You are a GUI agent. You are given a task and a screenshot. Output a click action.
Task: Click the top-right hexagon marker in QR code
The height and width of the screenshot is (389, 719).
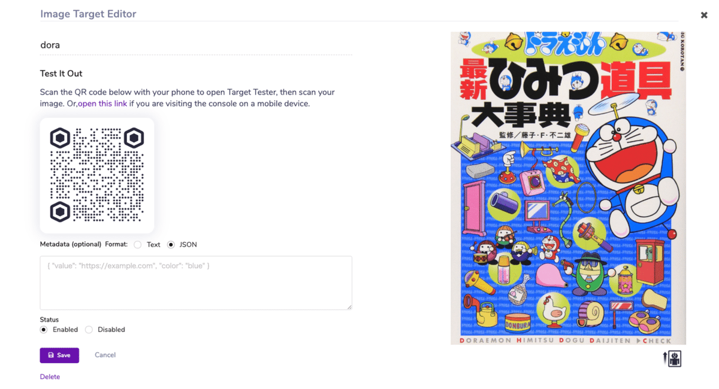tap(134, 138)
